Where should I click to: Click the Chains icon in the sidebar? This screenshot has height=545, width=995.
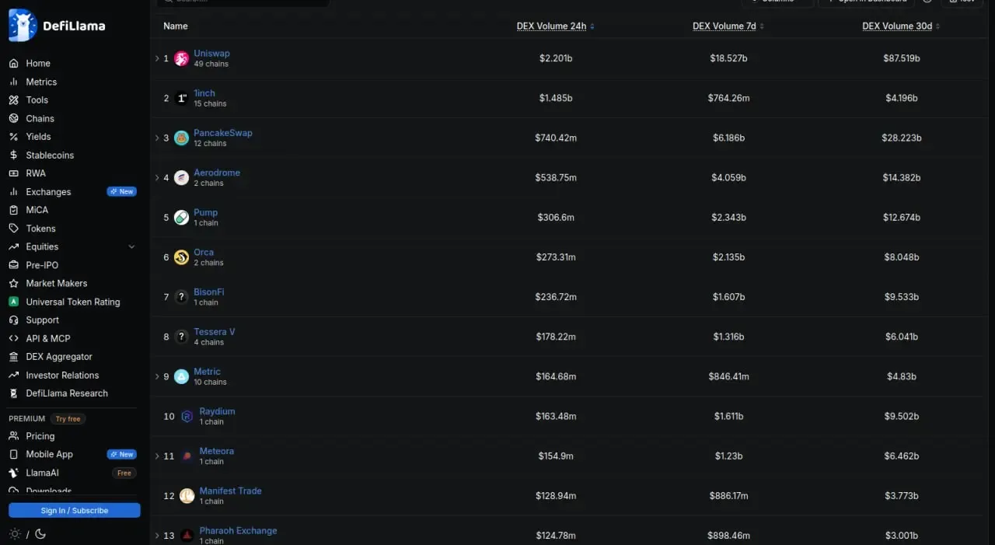pyautogui.click(x=13, y=119)
